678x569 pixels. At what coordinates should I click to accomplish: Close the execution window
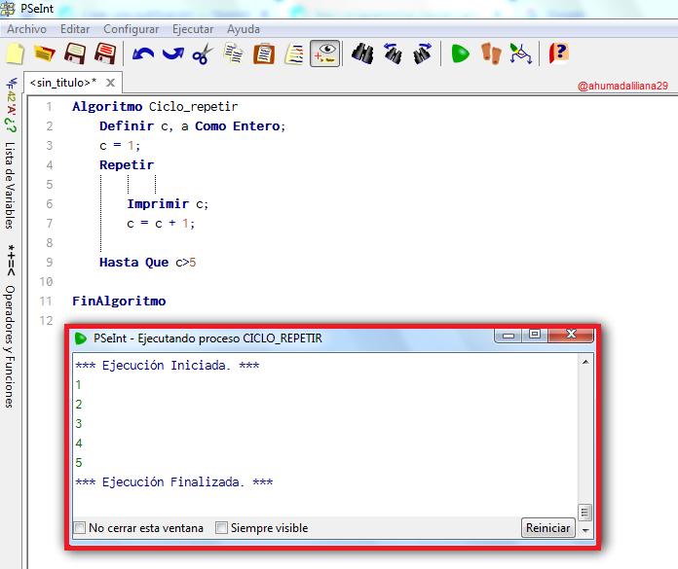tap(571, 335)
